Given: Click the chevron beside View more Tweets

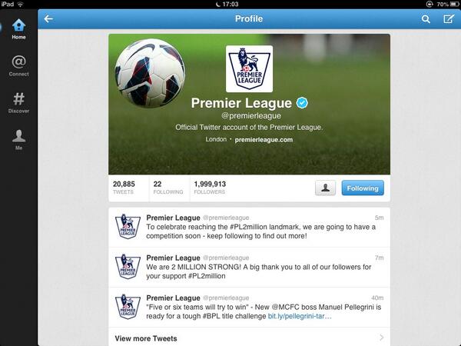Looking at the screenshot, I should 382,338.
